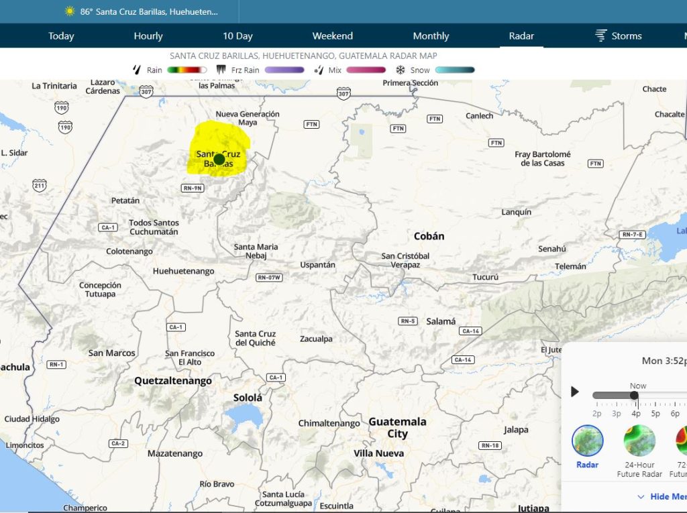The width and height of the screenshot is (687, 513).
Task: Open the Weekend forecast tab
Action: coord(332,36)
